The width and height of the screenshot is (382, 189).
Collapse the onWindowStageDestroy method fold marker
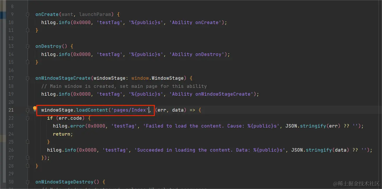28,182
